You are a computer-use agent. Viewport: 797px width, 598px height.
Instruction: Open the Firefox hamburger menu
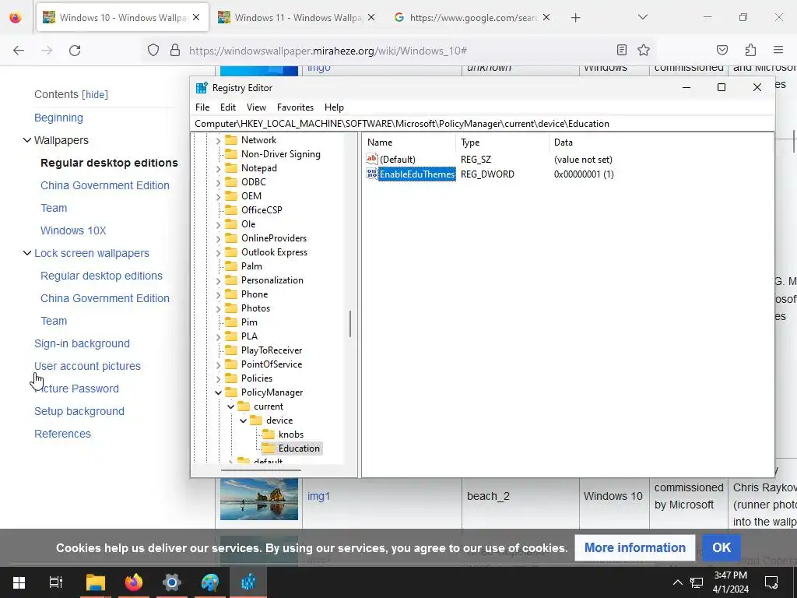click(x=778, y=50)
